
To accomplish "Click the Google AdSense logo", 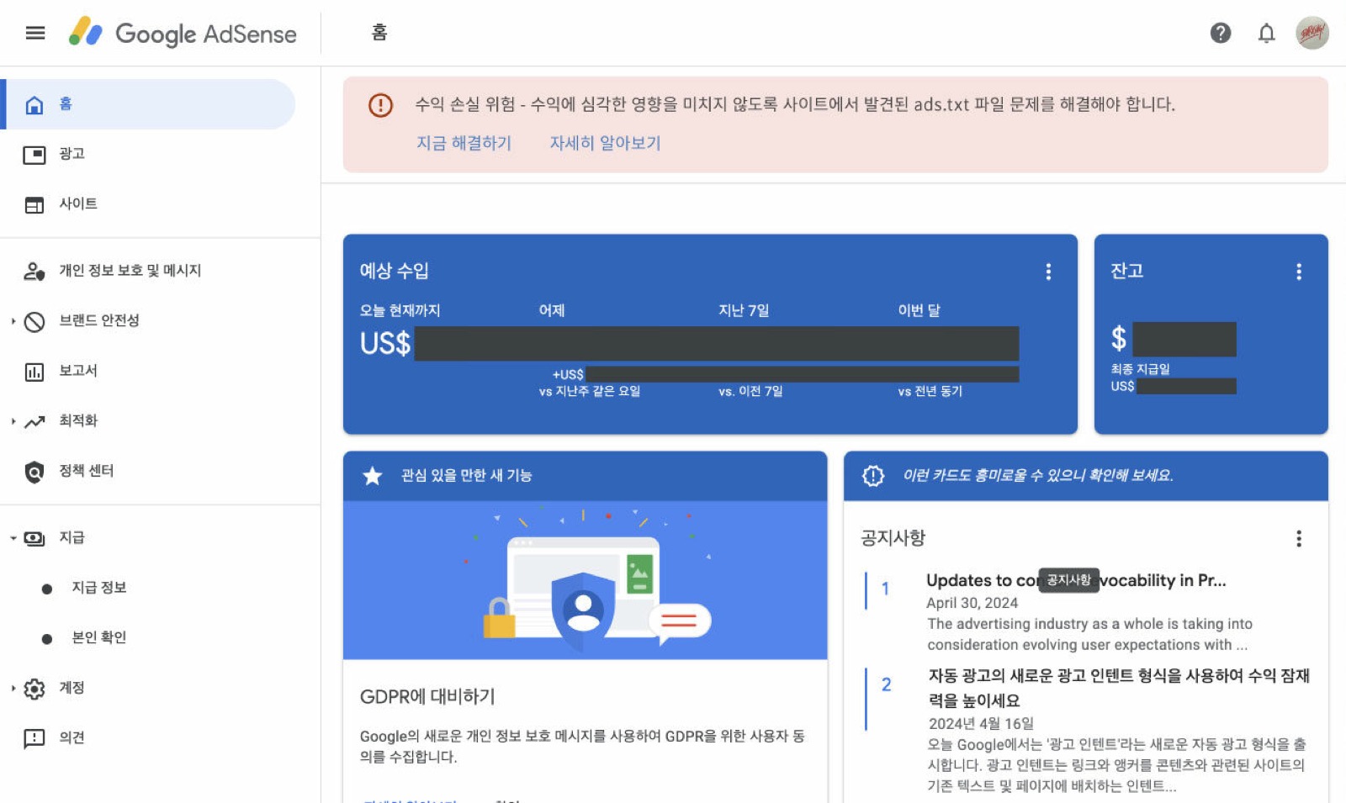I will pyautogui.click(x=183, y=33).
